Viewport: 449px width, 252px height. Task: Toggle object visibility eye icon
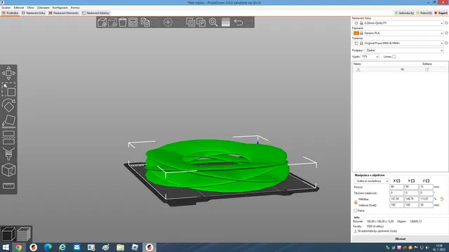pos(402,69)
